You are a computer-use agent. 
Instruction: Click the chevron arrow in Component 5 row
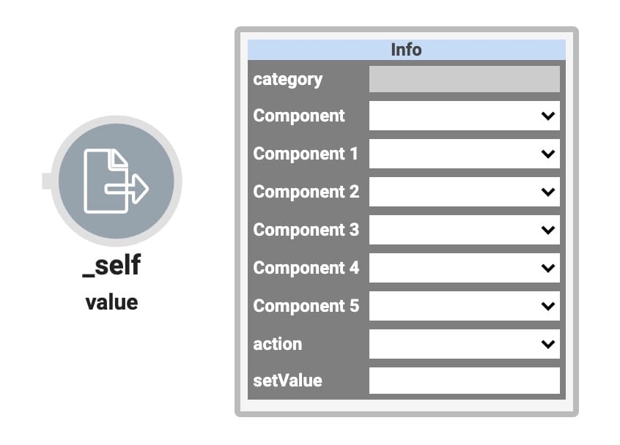(548, 306)
